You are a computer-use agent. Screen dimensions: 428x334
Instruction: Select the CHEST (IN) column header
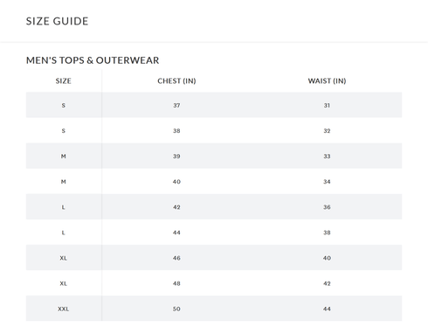coord(176,81)
